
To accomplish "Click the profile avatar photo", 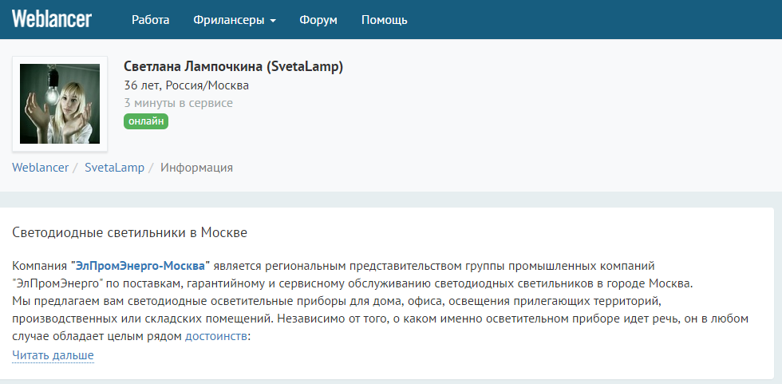I will point(60,104).
